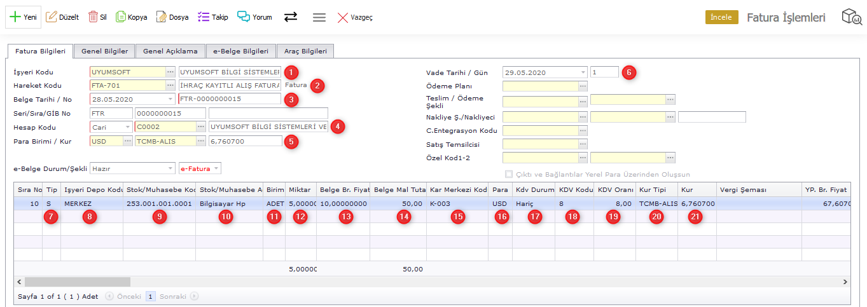Viewport: 867px width, 307px height.
Task: Click the Kopya copy icon
Action: click(x=121, y=17)
